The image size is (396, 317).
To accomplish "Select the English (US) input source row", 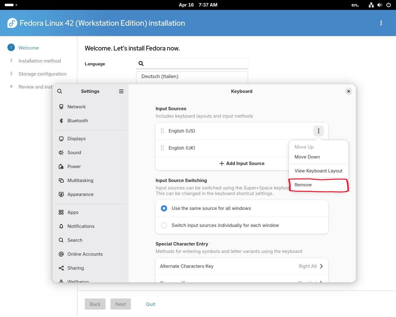I will pos(242,131).
